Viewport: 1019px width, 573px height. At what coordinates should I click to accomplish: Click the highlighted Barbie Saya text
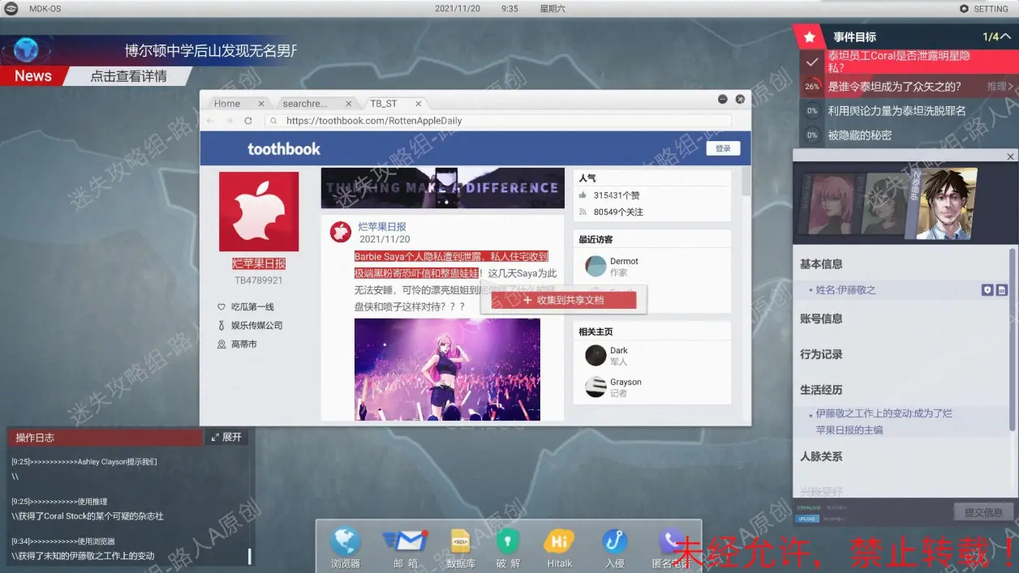point(450,265)
